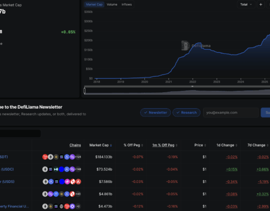Switch chart to Market Cap tab

click(x=94, y=5)
